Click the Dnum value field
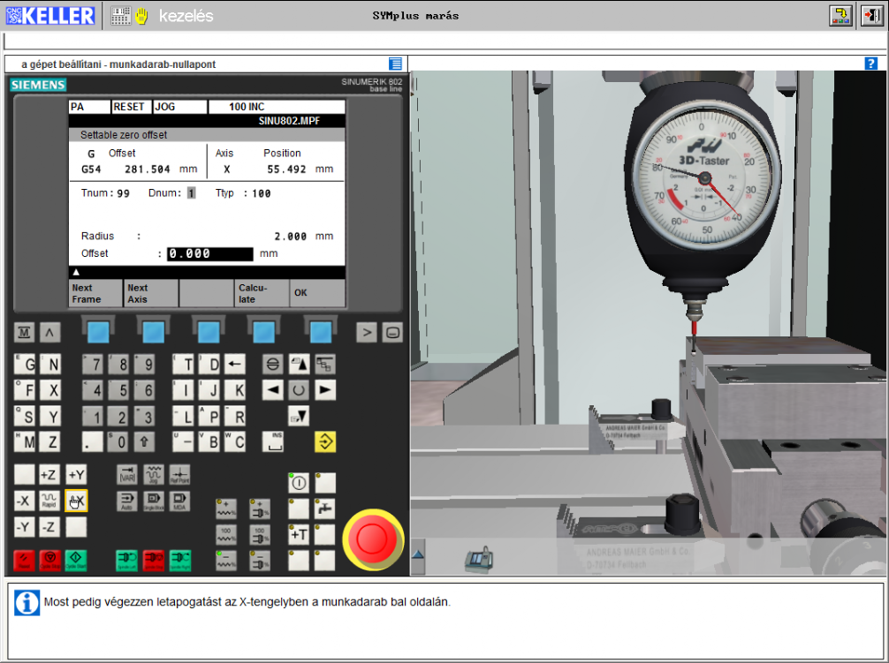 pos(192,193)
